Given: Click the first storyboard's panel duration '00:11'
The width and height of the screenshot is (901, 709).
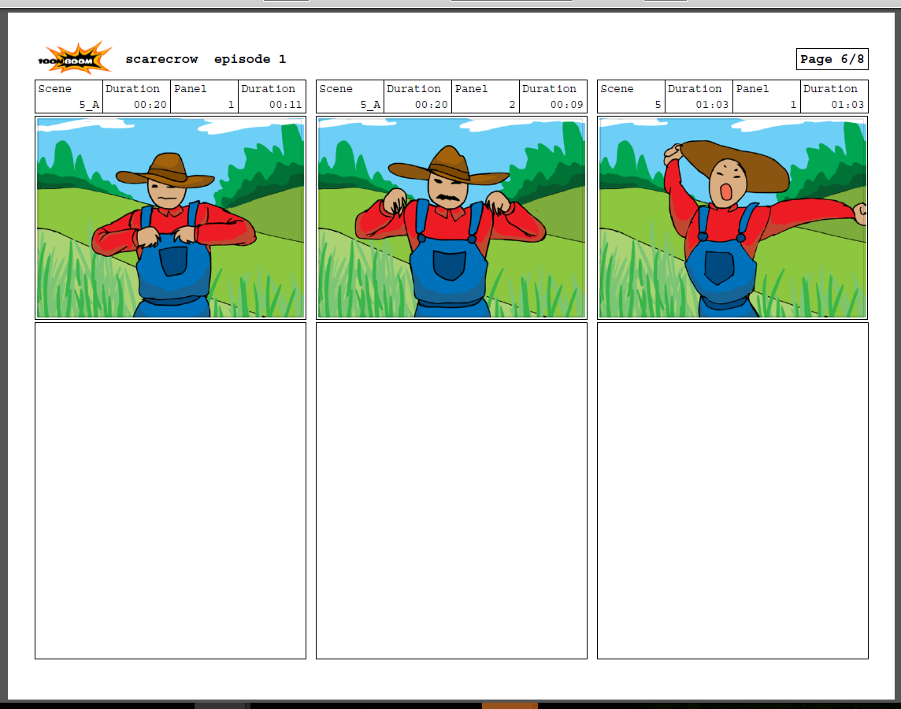Looking at the screenshot, I should pyautogui.click(x=285, y=105).
